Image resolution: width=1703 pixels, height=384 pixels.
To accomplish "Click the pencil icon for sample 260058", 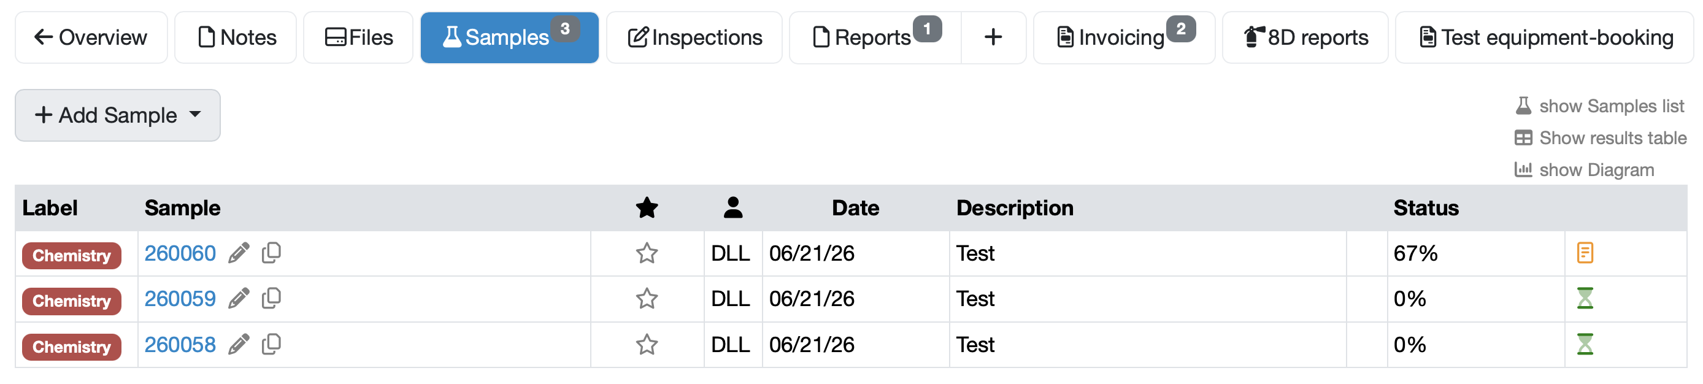I will [239, 344].
